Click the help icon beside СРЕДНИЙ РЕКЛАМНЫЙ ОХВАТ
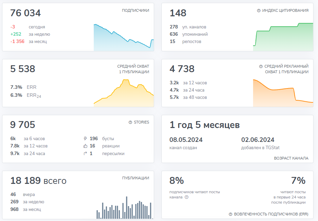This screenshot has height=221, width=318. coord(261,66)
